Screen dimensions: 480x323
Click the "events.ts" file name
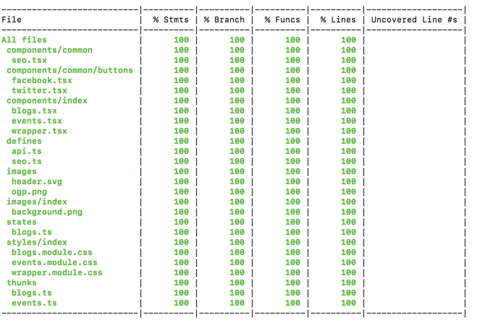pyautogui.click(x=34, y=302)
